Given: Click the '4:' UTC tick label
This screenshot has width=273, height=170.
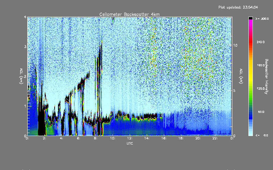Looking at the screenshot, I should click(x=61, y=138).
